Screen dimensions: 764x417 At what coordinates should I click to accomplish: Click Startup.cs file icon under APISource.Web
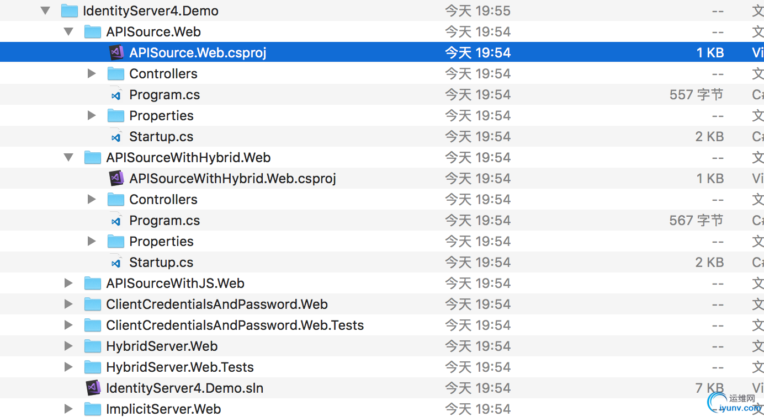point(116,136)
